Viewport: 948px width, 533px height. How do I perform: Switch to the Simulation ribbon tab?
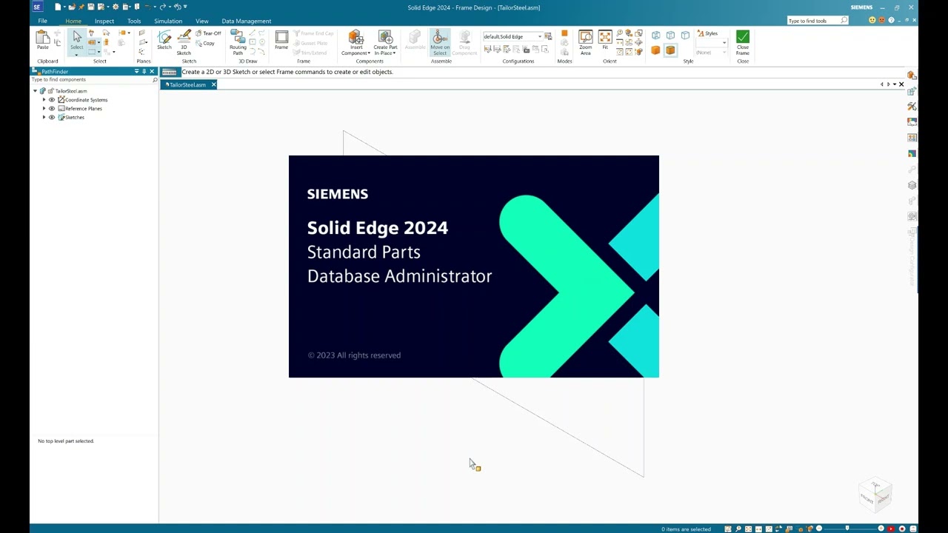pos(168,21)
